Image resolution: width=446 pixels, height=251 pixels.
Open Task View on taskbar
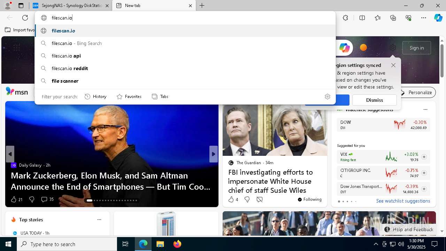125,244
